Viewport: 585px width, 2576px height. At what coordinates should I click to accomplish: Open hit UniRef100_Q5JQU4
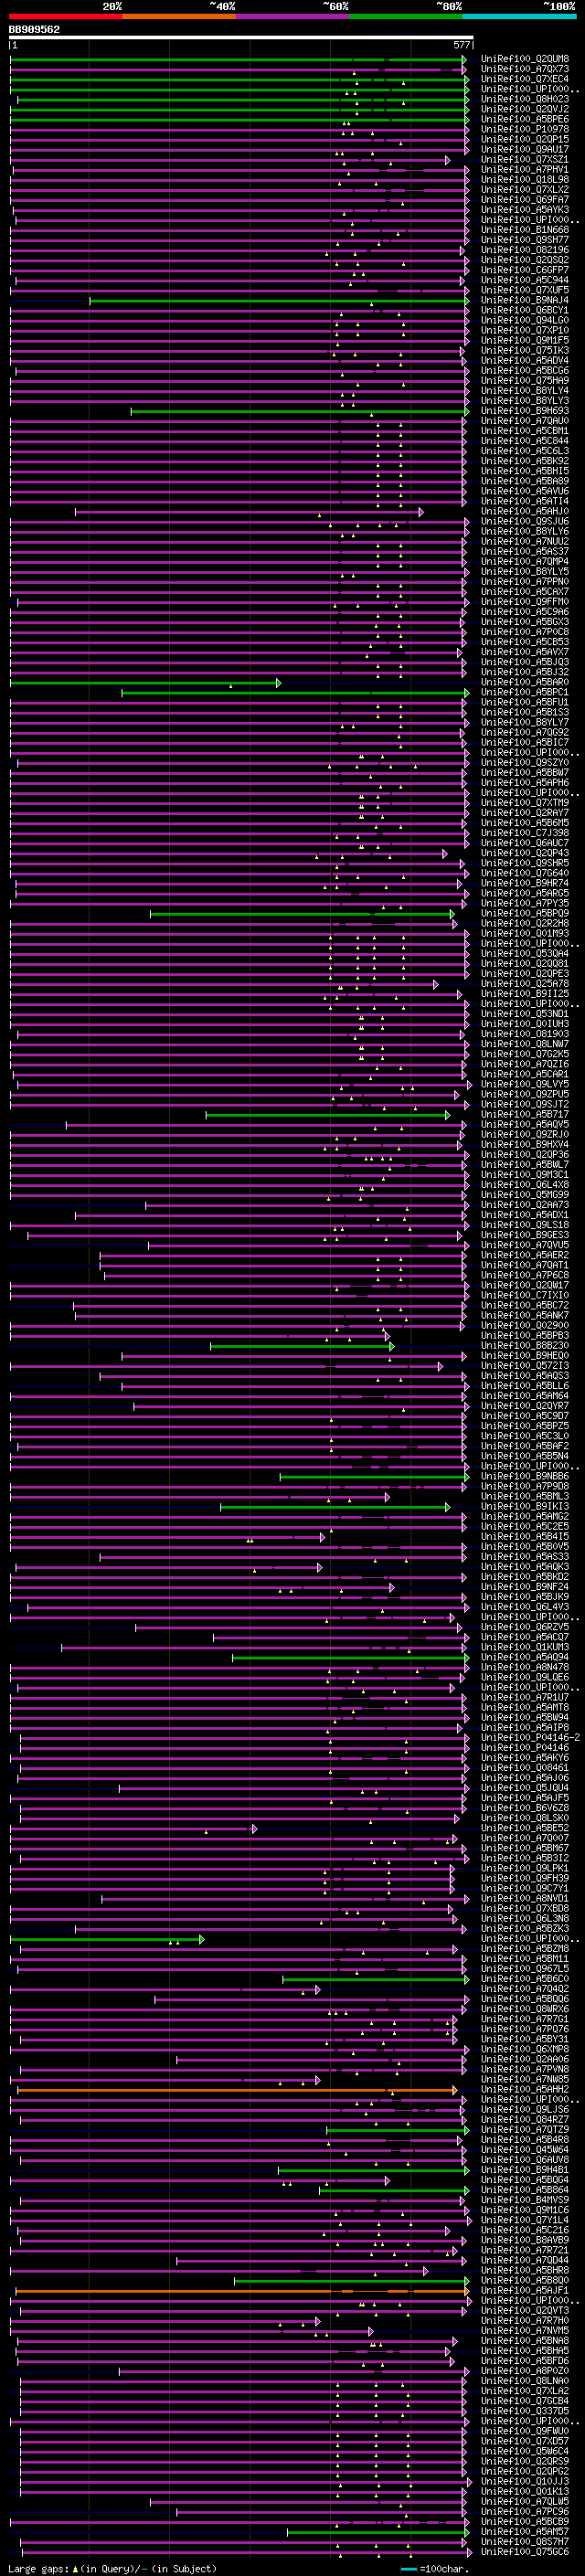[525, 1789]
